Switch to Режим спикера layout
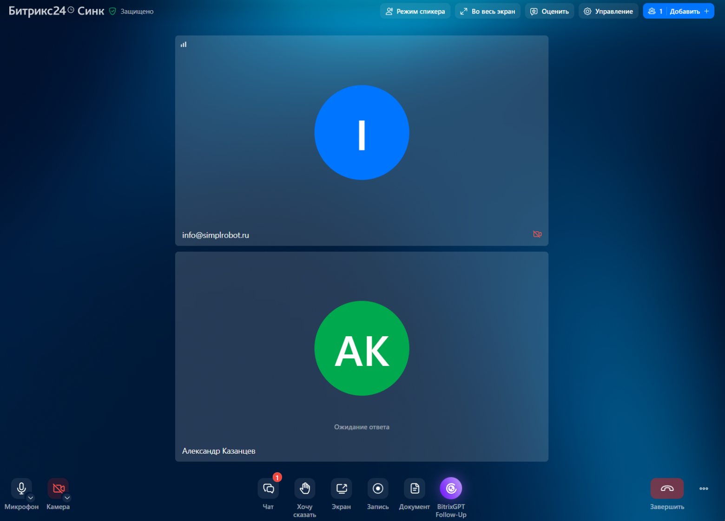Viewport: 725px width, 521px height. click(415, 11)
